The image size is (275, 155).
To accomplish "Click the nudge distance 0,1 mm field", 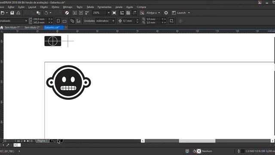I will pyautogui.click(x=129, y=21).
